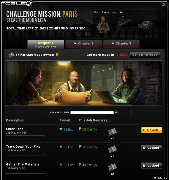Click the help icon beside Paris Reward Loot
This screenshot has height=180, width=169.
[x=121, y=12]
